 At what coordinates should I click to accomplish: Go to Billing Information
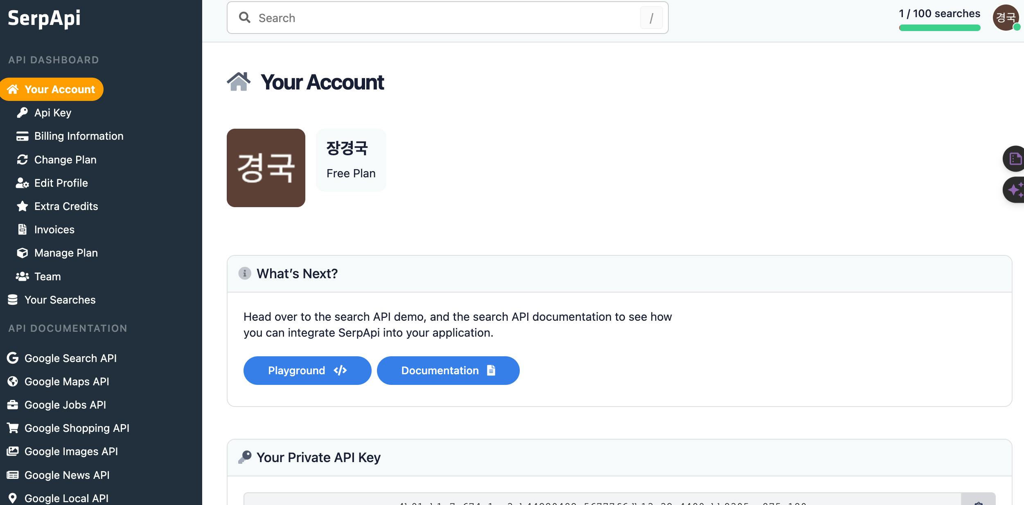79,136
